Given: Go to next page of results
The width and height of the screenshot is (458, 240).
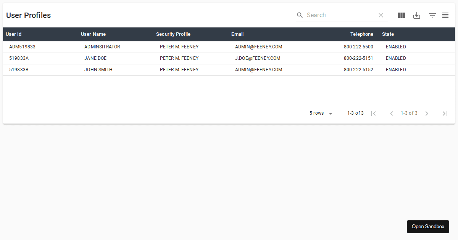Looking at the screenshot, I should point(426,113).
